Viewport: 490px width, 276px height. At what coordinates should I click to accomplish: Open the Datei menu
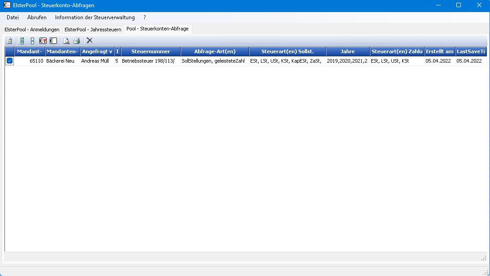13,17
